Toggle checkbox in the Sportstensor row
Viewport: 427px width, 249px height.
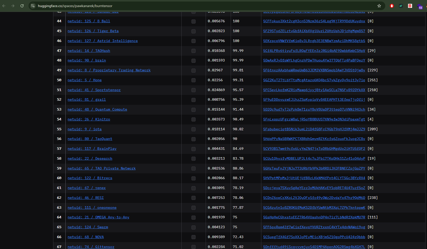(193, 90)
